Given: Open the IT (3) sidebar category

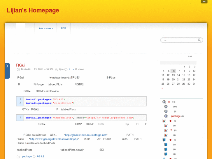Looking at the screenshot, I should (171, 130).
